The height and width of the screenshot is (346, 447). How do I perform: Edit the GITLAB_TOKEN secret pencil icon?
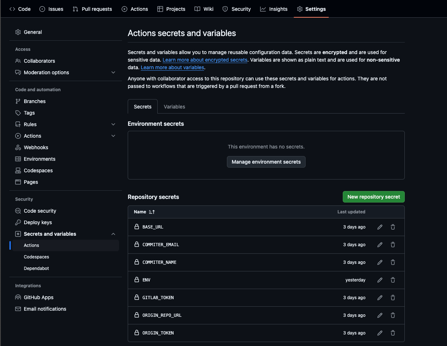[x=380, y=298]
